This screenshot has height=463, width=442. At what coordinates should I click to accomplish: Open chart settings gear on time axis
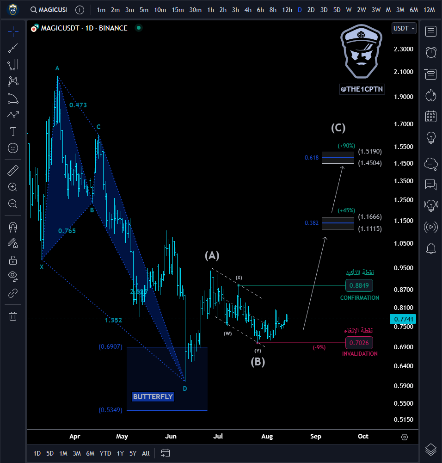[405, 437]
